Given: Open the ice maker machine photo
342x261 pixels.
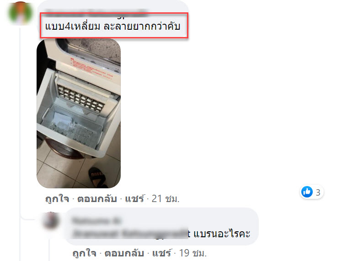Looking at the screenshot, I should pyautogui.click(x=79, y=113).
